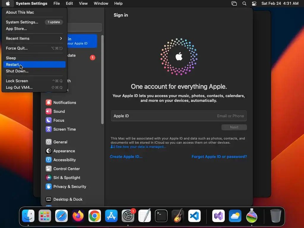Click the Stage Manager icon in menu bar
The width and height of the screenshot is (304, 228).
point(234,4)
